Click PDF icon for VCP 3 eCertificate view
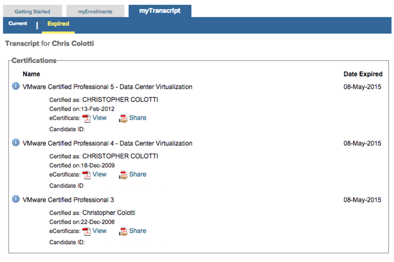Image resolution: width=394 pixels, height=262 pixels. pos(87,231)
